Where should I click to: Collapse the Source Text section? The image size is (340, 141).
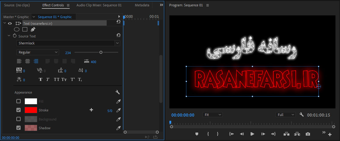point(9,36)
